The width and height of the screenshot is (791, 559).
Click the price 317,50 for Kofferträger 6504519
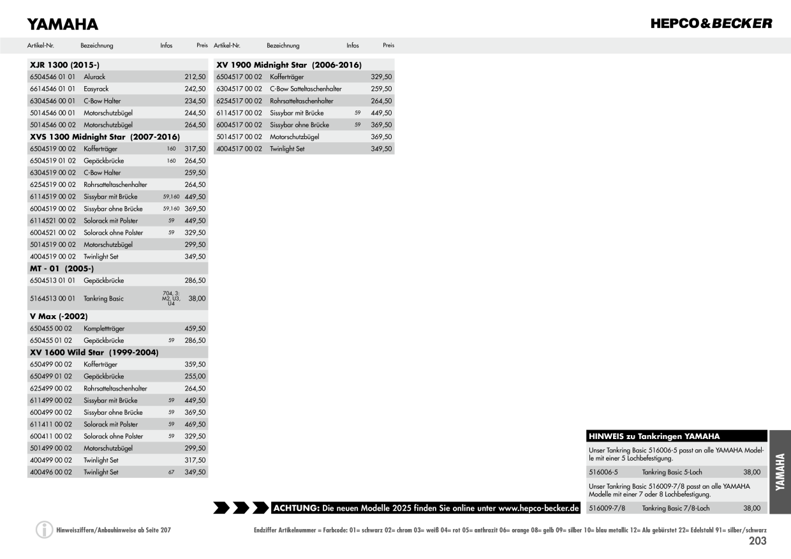[195, 149]
